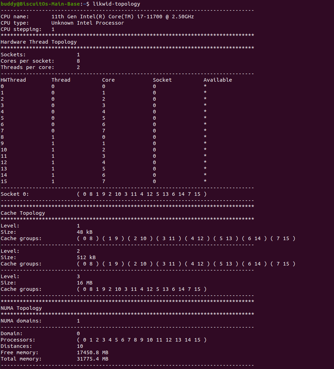Click the Cache Topology heading
The height and width of the screenshot is (369, 334).
[23, 213]
